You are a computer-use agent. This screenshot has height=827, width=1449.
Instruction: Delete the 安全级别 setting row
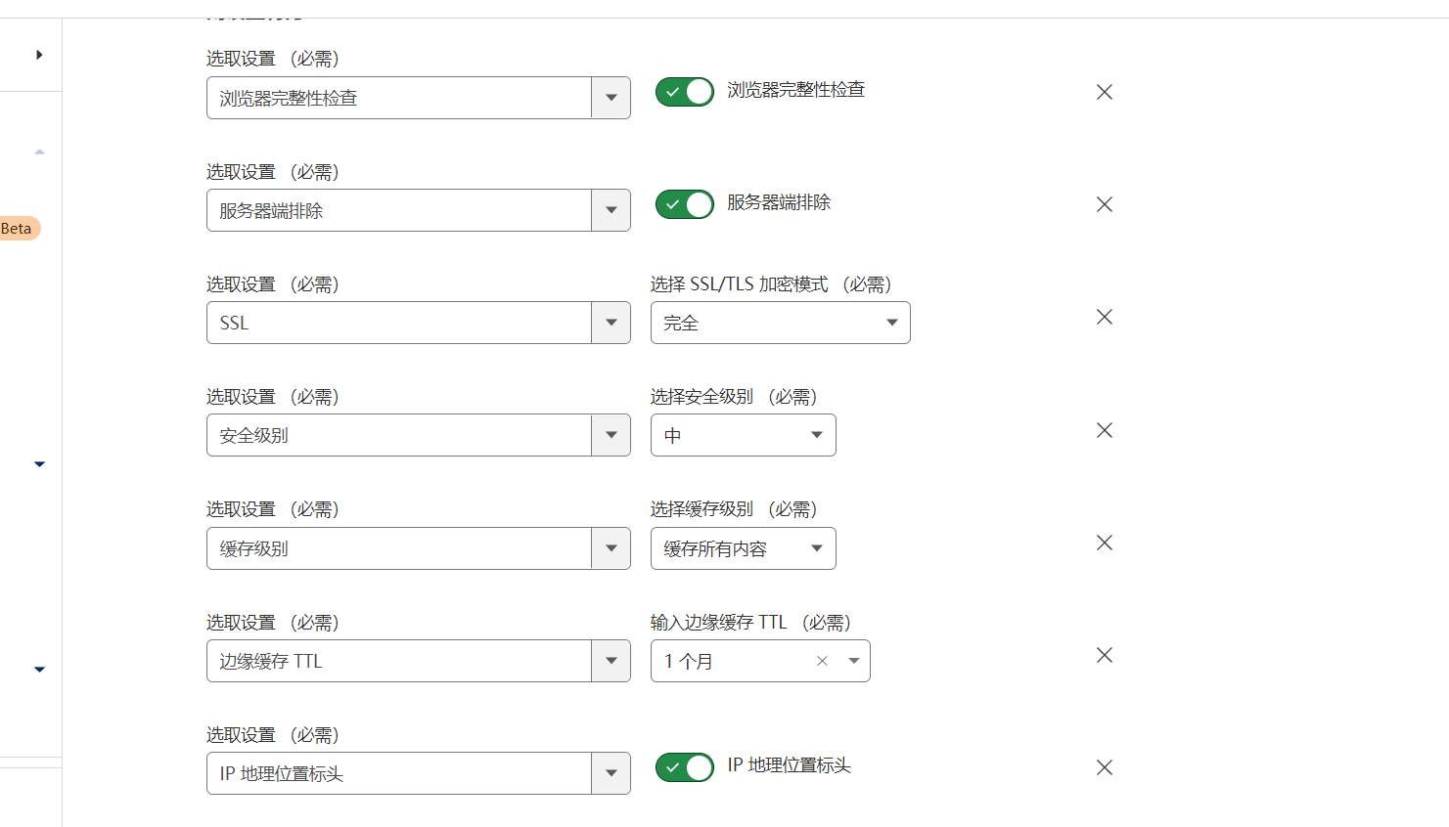pos(1105,430)
